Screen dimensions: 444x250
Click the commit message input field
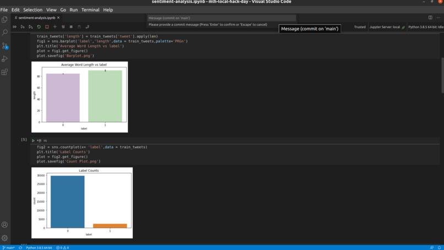[221, 18]
